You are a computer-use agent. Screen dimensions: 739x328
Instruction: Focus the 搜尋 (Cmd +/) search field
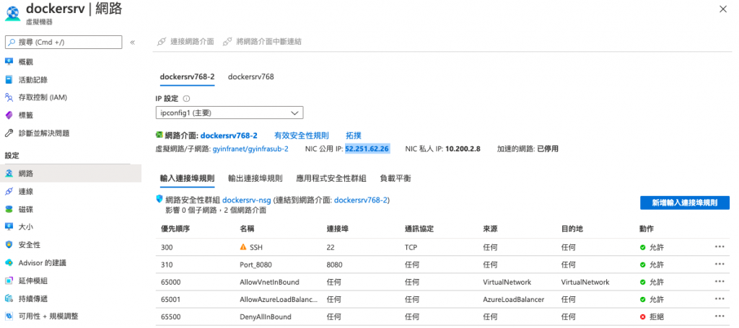(x=64, y=42)
